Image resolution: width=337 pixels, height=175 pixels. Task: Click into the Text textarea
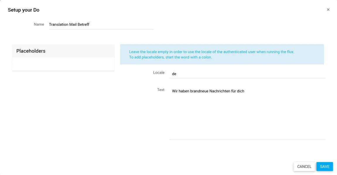click(x=247, y=117)
